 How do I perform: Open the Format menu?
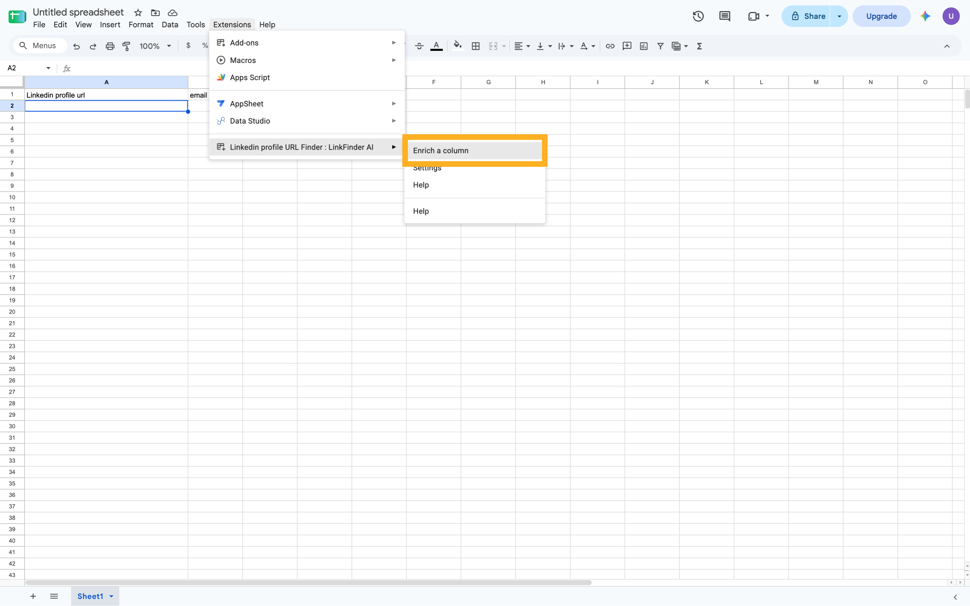coord(141,25)
